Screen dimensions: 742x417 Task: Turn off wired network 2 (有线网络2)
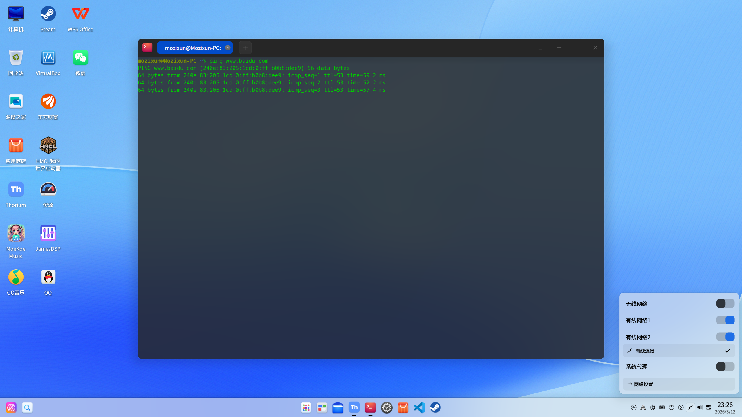point(725,337)
